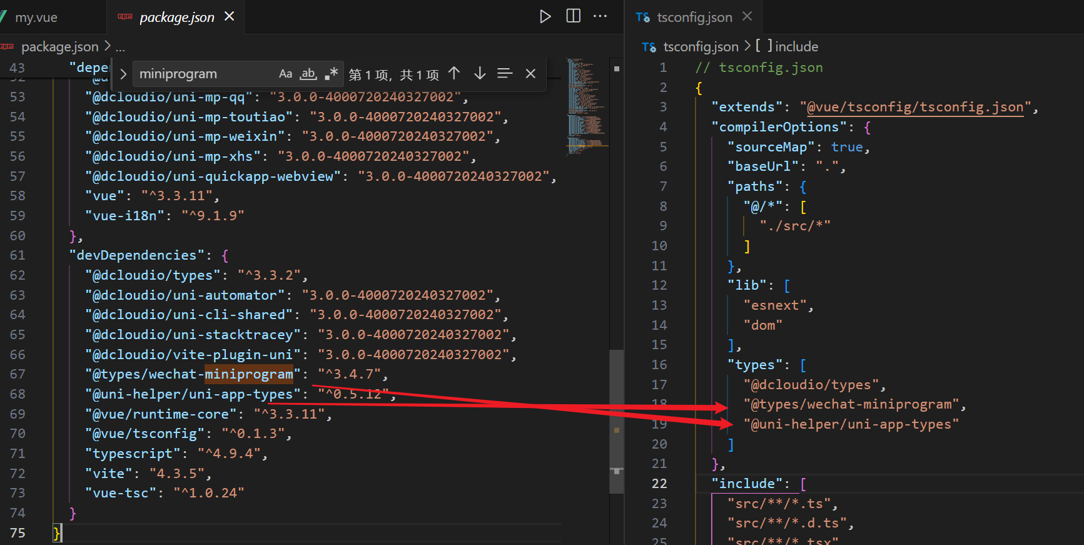The width and height of the screenshot is (1084, 545).
Task: Click "sourceMap" key in tsconfig.json
Action: pyautogui.click(x=771, y=147)
